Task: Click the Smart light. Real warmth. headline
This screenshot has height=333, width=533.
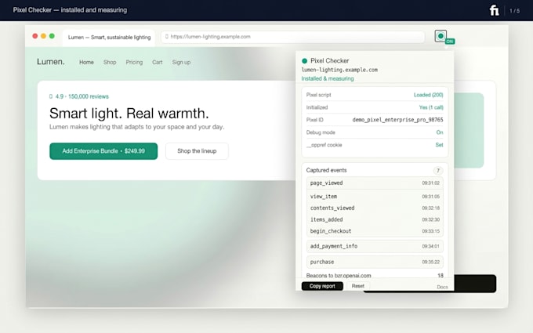Action: [x=129, y=114]
